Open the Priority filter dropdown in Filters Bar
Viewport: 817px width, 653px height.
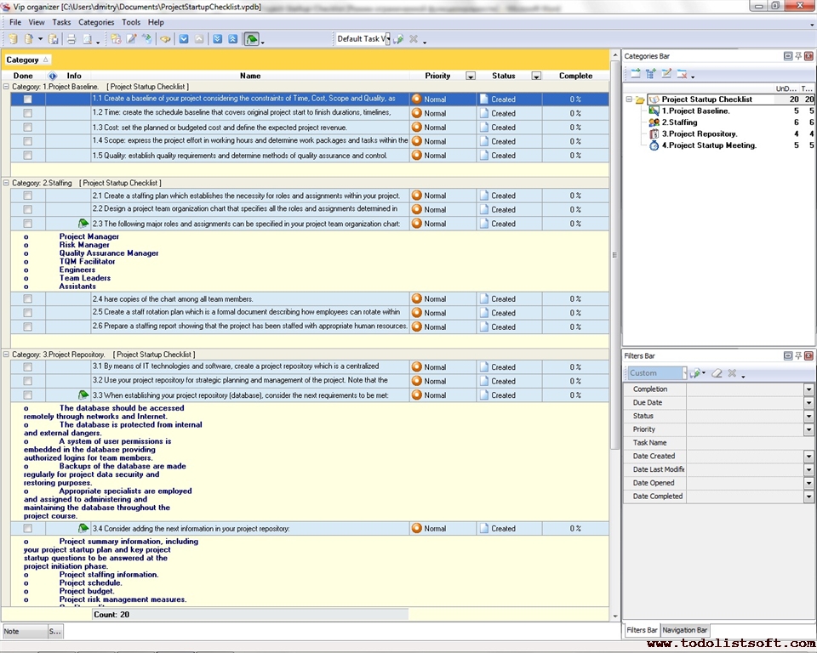(808, 429)
